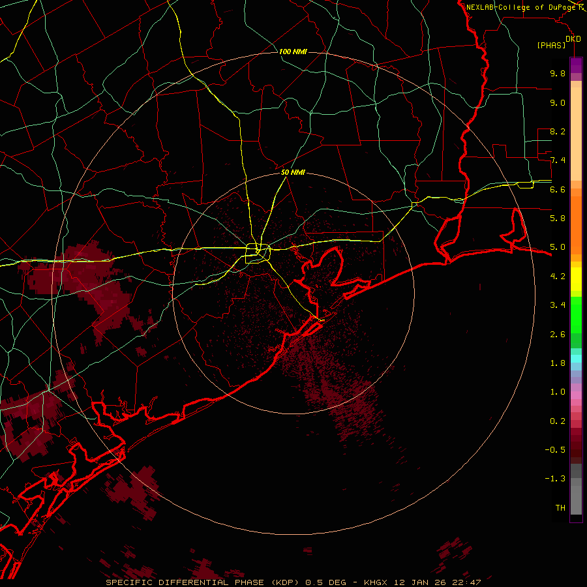Click the 5.0 value on color scale
The width and height of the screenshot is (587, 587).
(x=558, y=247)
